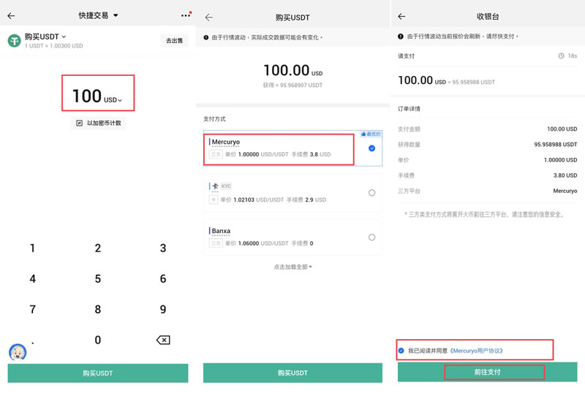Go back from the 收银台 checkout screen

pos(401,16)
